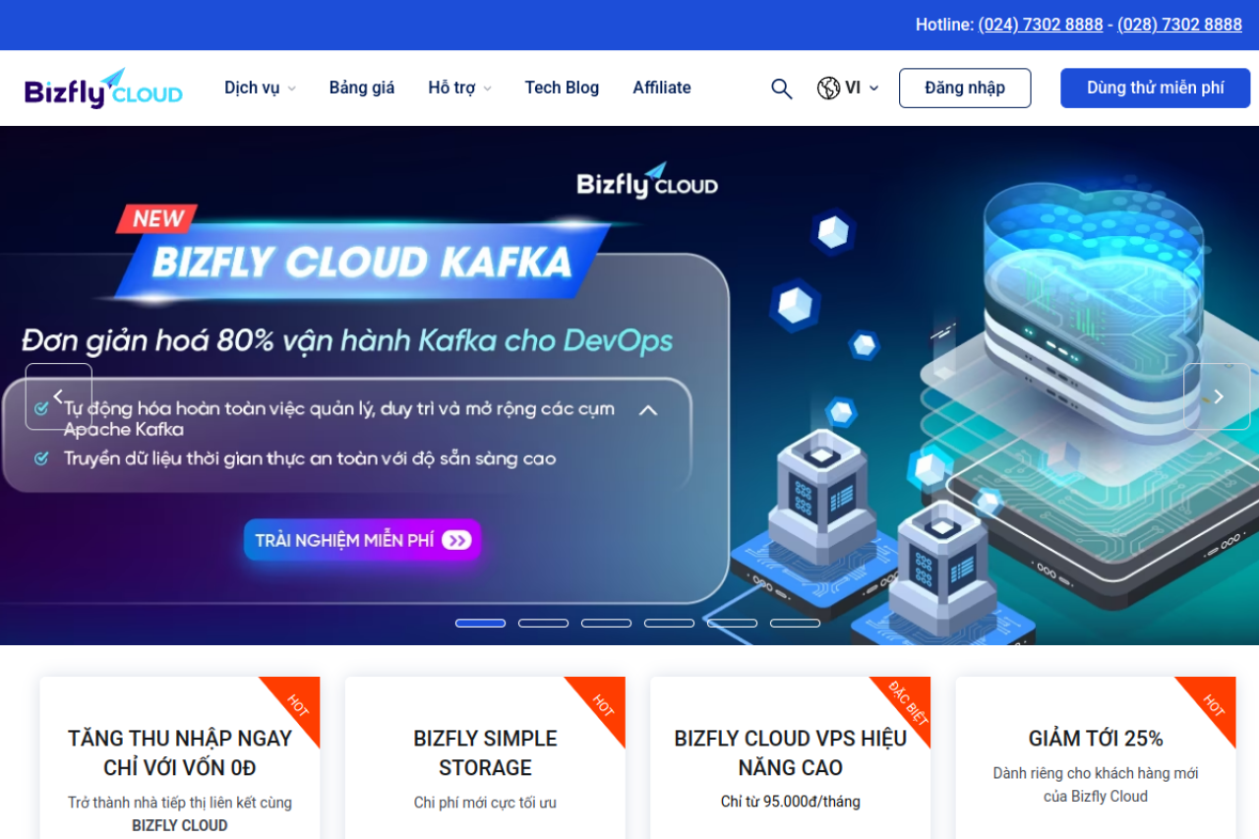Go to next banner slide arrow

pyautogui.click(x=1217, y=396)
